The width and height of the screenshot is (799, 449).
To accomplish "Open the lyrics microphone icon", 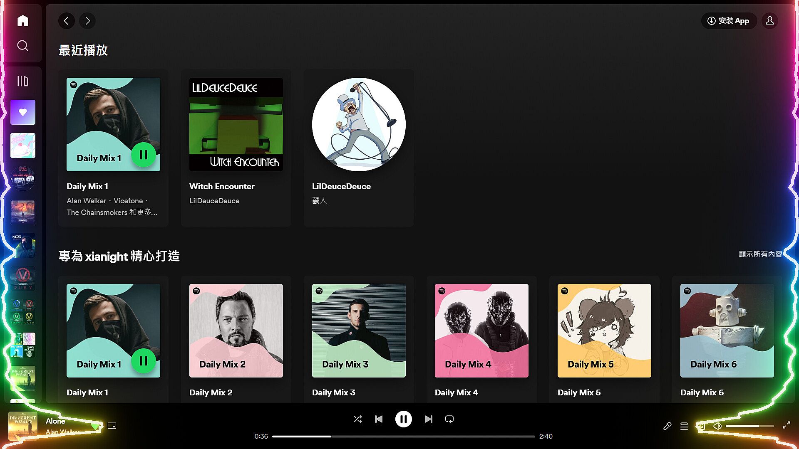I will [667, 426].
